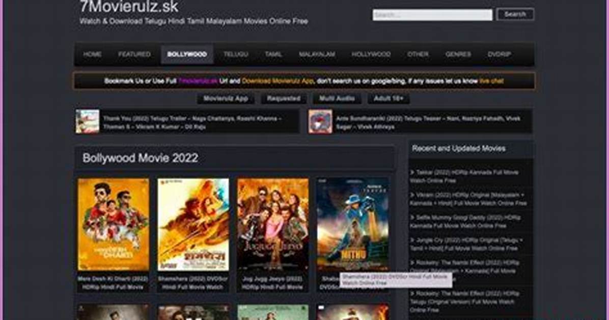
Task: Go to the HOLLYWOOD category
Action: (371, 55)
